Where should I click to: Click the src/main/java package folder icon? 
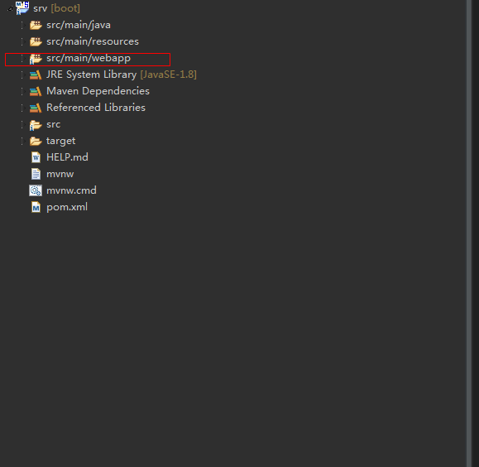[x=36, y=25]
